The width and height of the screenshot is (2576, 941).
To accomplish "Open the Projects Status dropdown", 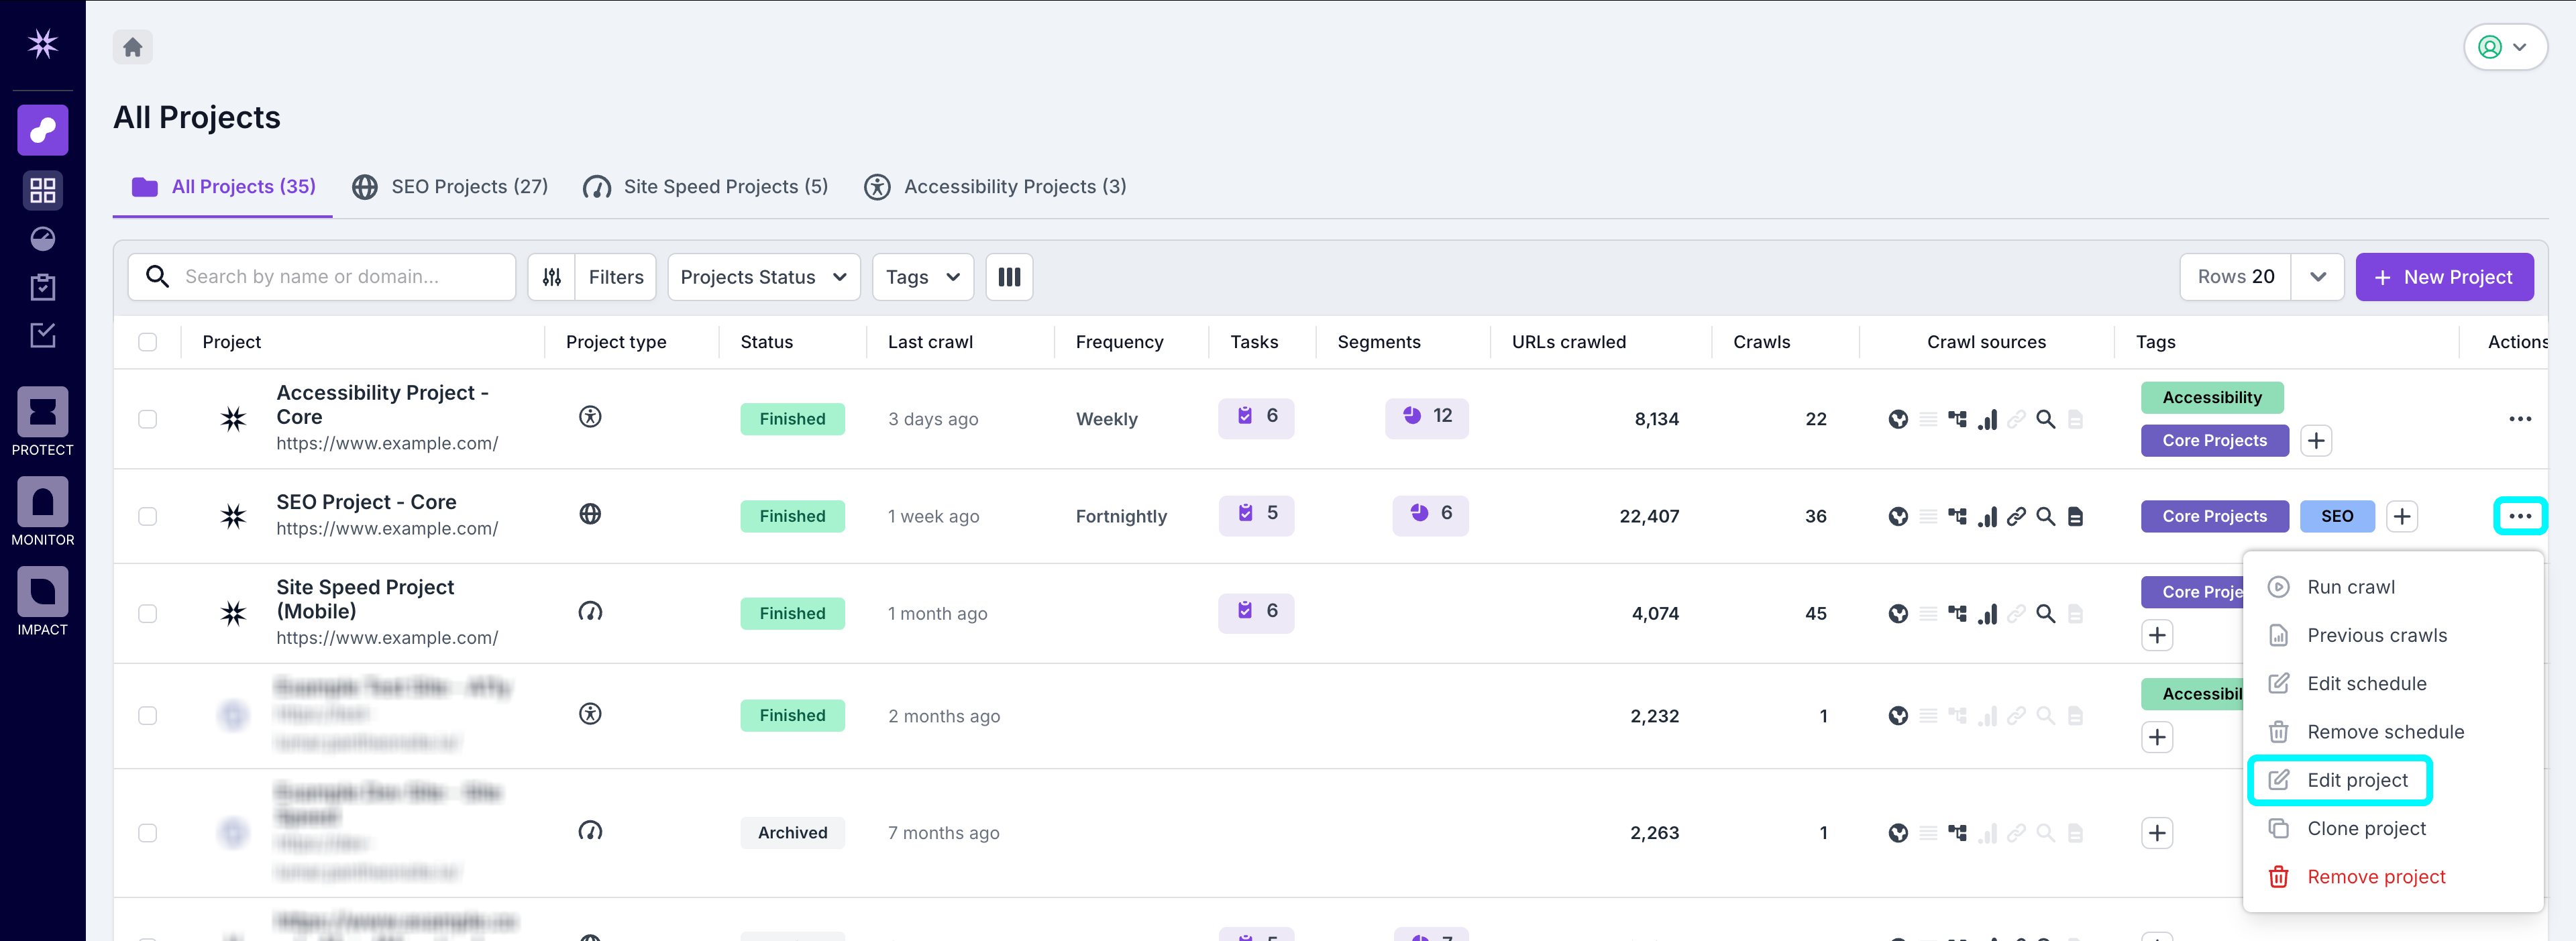I will [x=763, y=277].
